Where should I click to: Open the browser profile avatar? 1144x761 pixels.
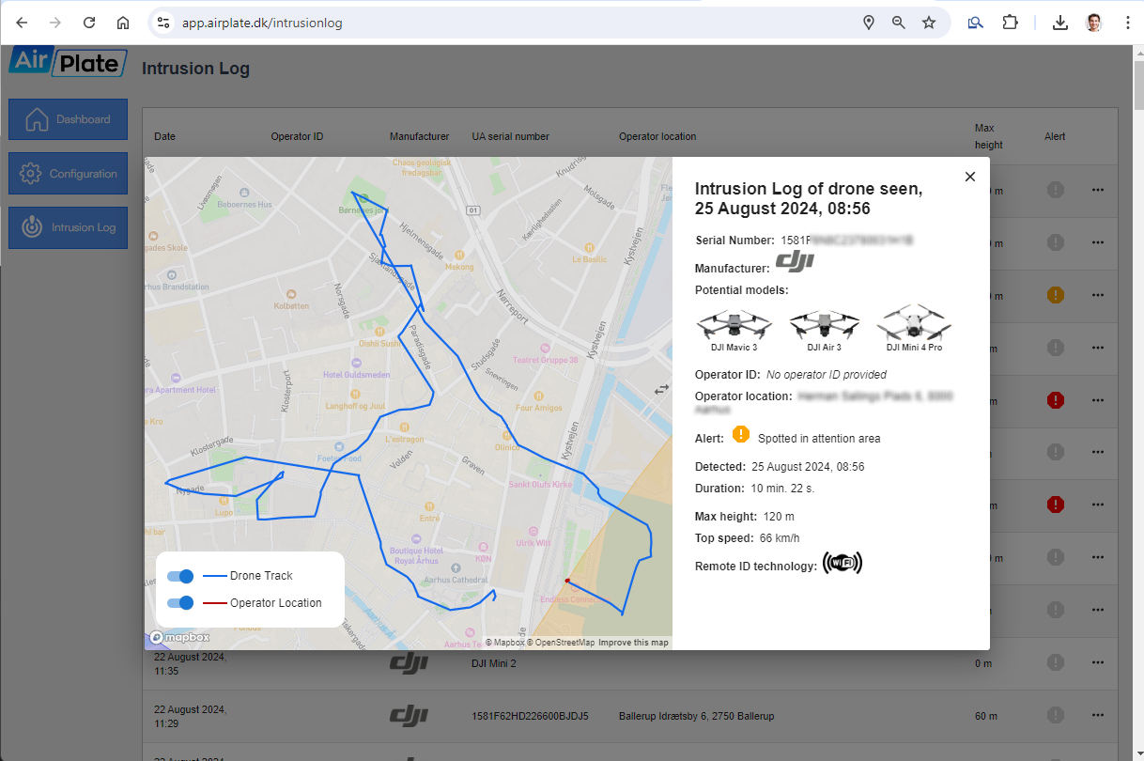[x=1094, y=23]
